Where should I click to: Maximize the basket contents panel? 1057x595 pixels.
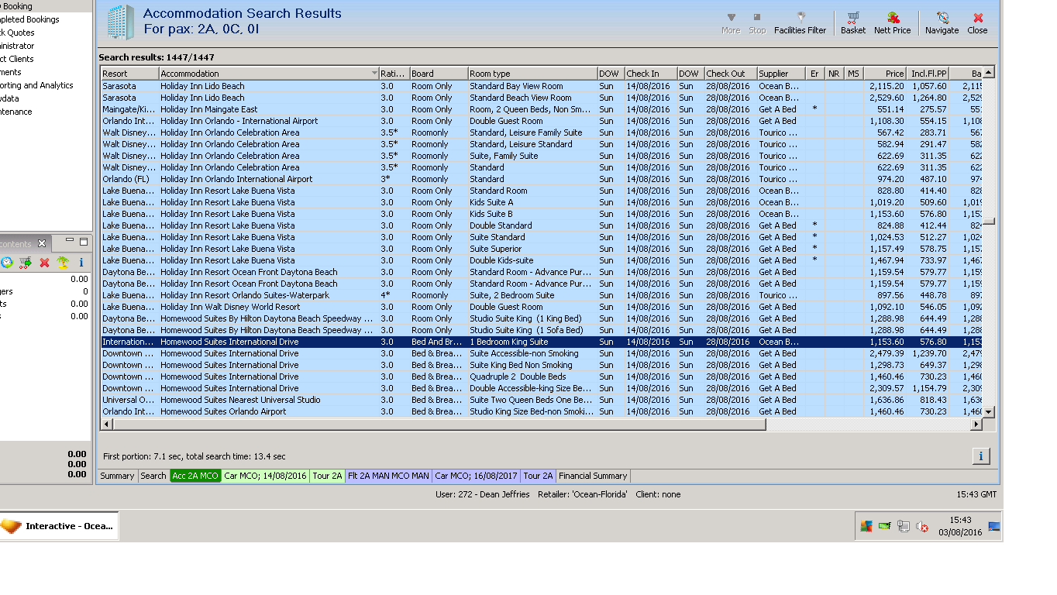(84, 242)
